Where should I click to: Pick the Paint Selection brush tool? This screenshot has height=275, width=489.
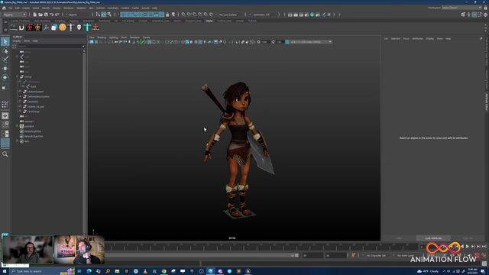pyautogui.click(x=5, y=60)
